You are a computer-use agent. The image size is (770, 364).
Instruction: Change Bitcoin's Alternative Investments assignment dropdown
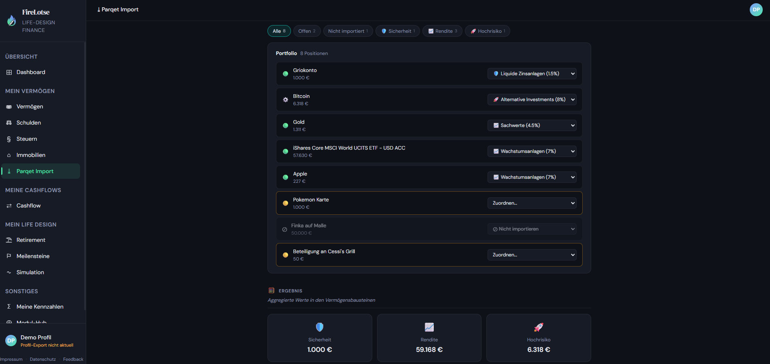(532, 99)
